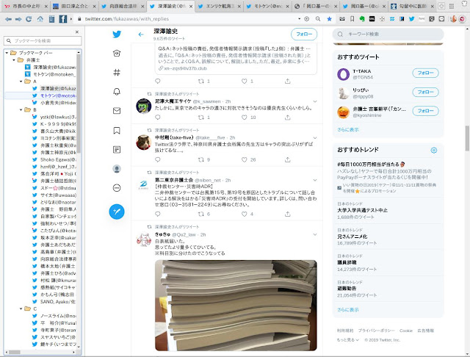Image resolution: width=470 pixels, height=357 pixels.
Task: Click さらに表示 under suggested accounts
Action: pos(347,129)
